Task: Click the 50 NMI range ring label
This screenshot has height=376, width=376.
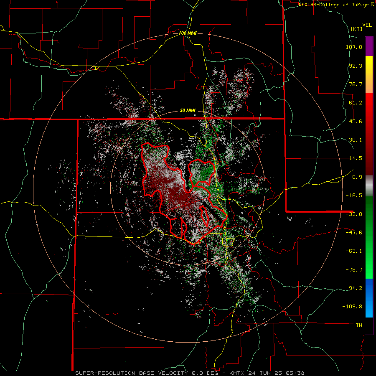Action: point(188,111)
